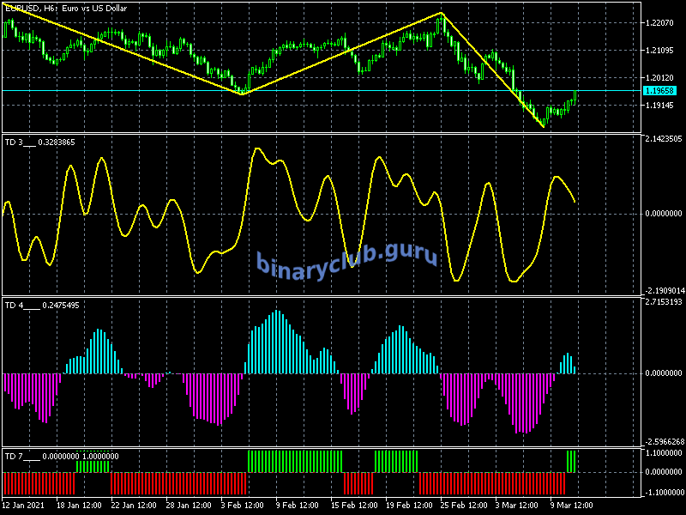
Task: Click the 1.19145 price axis level
Action: pos(662,106)
